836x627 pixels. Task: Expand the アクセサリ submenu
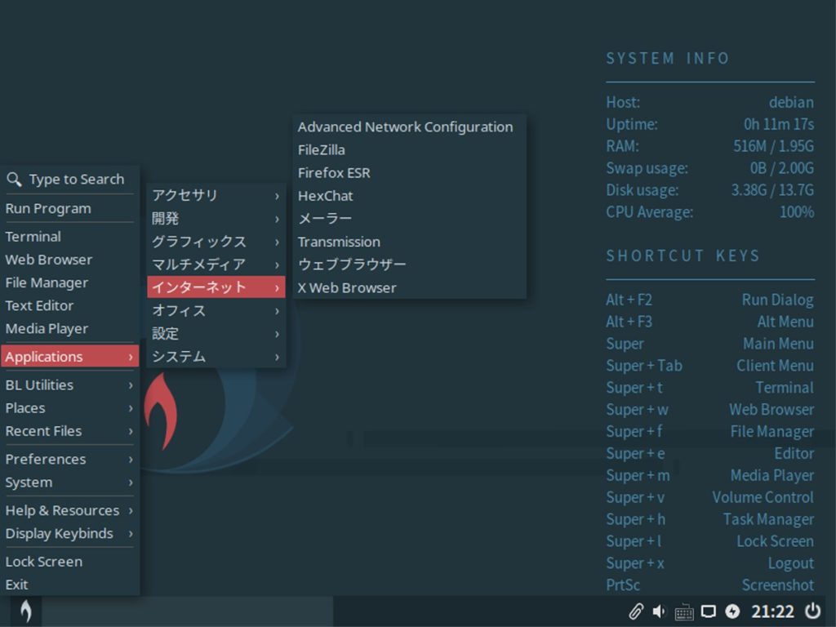(188, 195)
